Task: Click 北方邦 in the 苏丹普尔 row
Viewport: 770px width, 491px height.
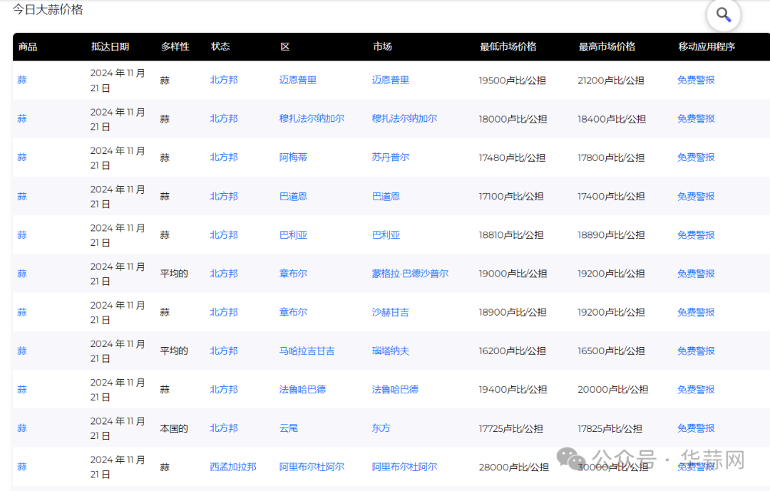Action: 224,157
